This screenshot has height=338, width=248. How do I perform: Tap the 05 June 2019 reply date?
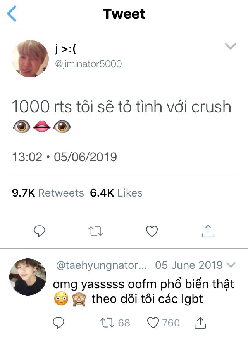[x=189, y=265]
